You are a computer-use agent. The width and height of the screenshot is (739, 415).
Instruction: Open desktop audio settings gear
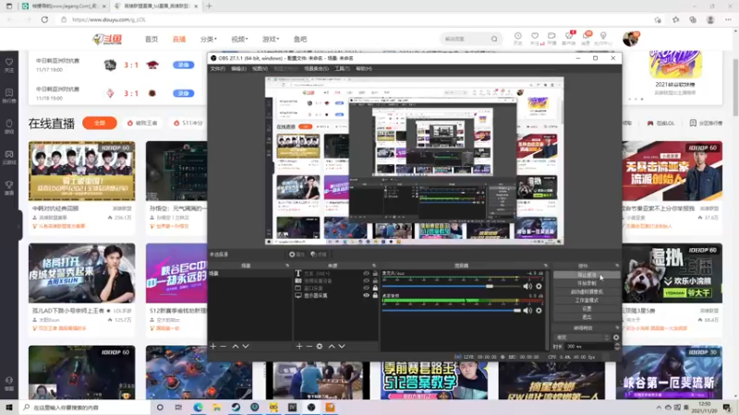coord(539,311)
